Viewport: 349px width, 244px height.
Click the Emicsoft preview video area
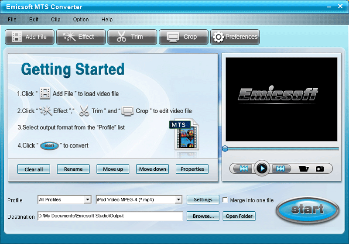click(281, 99)
